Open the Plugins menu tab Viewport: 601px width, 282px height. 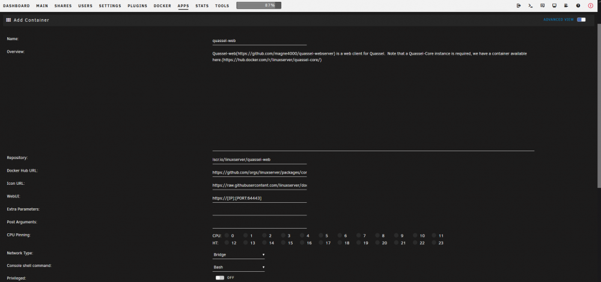(137, 6)
